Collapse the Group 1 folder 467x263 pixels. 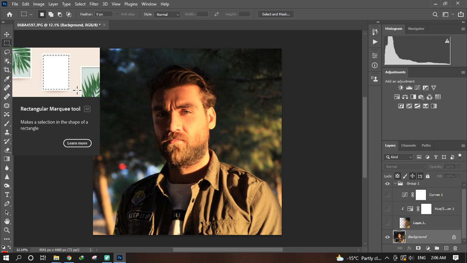tap(395, 184)
